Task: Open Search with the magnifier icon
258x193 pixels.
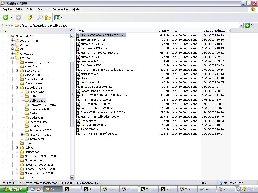Action: [40, 17]
